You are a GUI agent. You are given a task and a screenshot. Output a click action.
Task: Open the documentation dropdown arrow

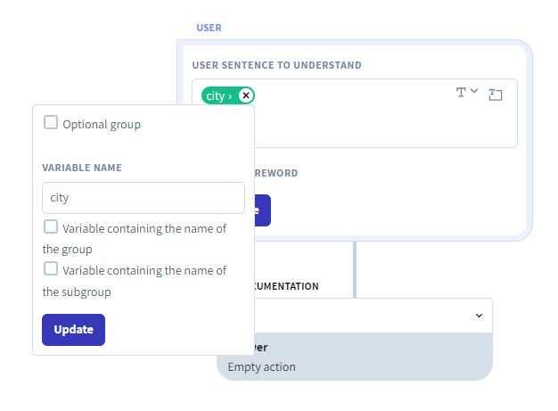[478, 316]
